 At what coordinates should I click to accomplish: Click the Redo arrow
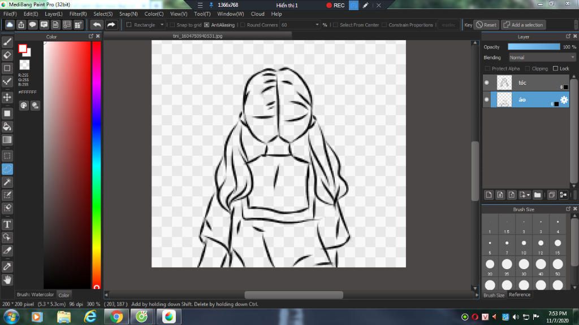[111, 25]
